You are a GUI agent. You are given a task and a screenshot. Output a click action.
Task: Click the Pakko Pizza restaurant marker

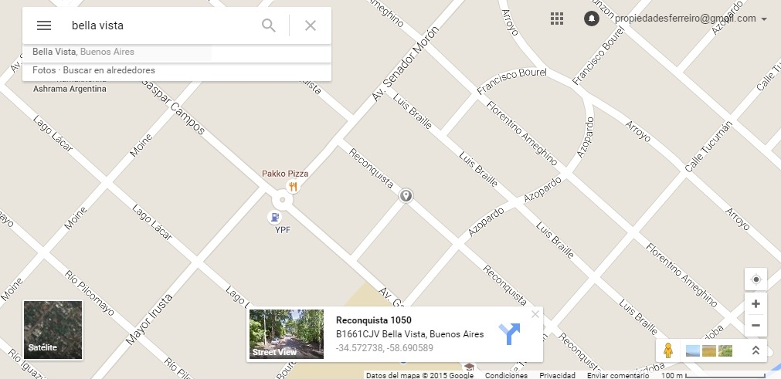pyautogui.click(x=293, y=187)
